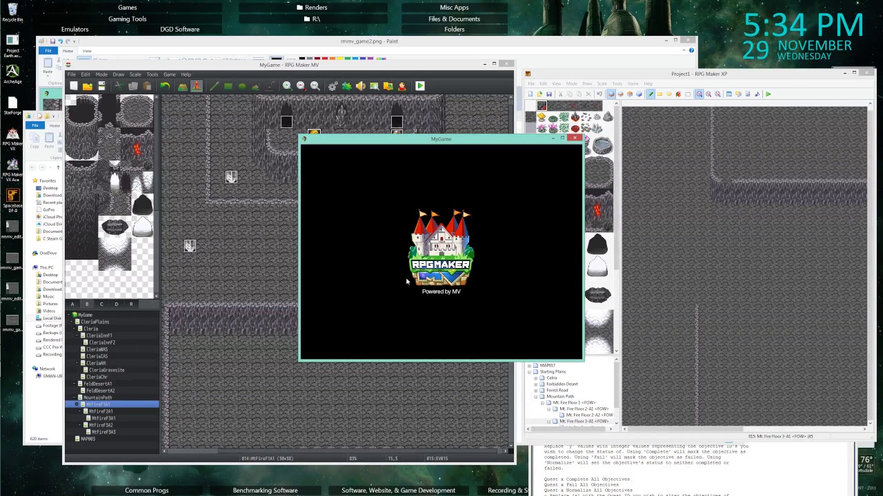Image resolution: width=883 pixels, height=496 pixels.
Task: Select the Ellipse draw tool in MV
Action: [x=242, y=86]
